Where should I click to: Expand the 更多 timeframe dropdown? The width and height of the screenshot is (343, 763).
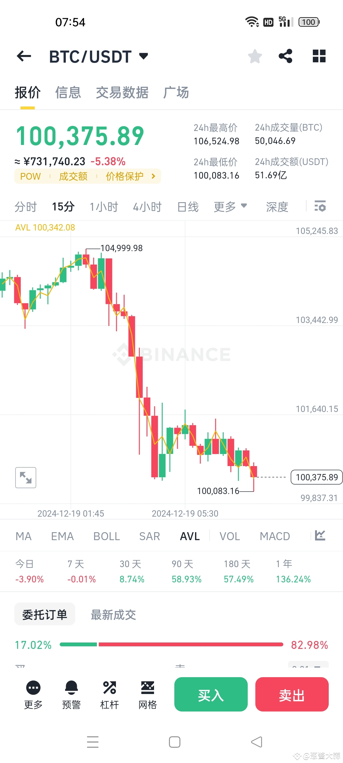point(230,206)
